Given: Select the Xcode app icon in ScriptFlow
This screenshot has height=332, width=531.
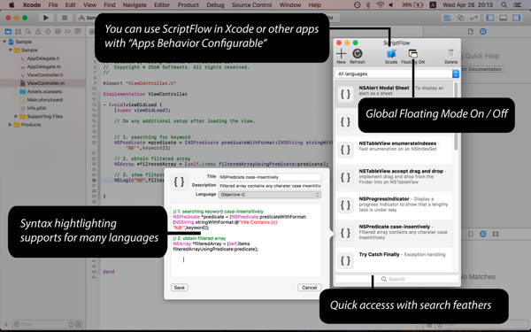Looking at the screenshot, I should point(391,53).
